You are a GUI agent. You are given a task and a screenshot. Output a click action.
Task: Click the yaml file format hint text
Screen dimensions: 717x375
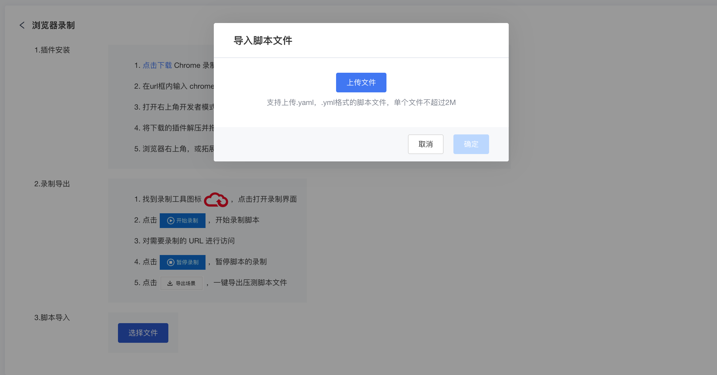(361, 102)
